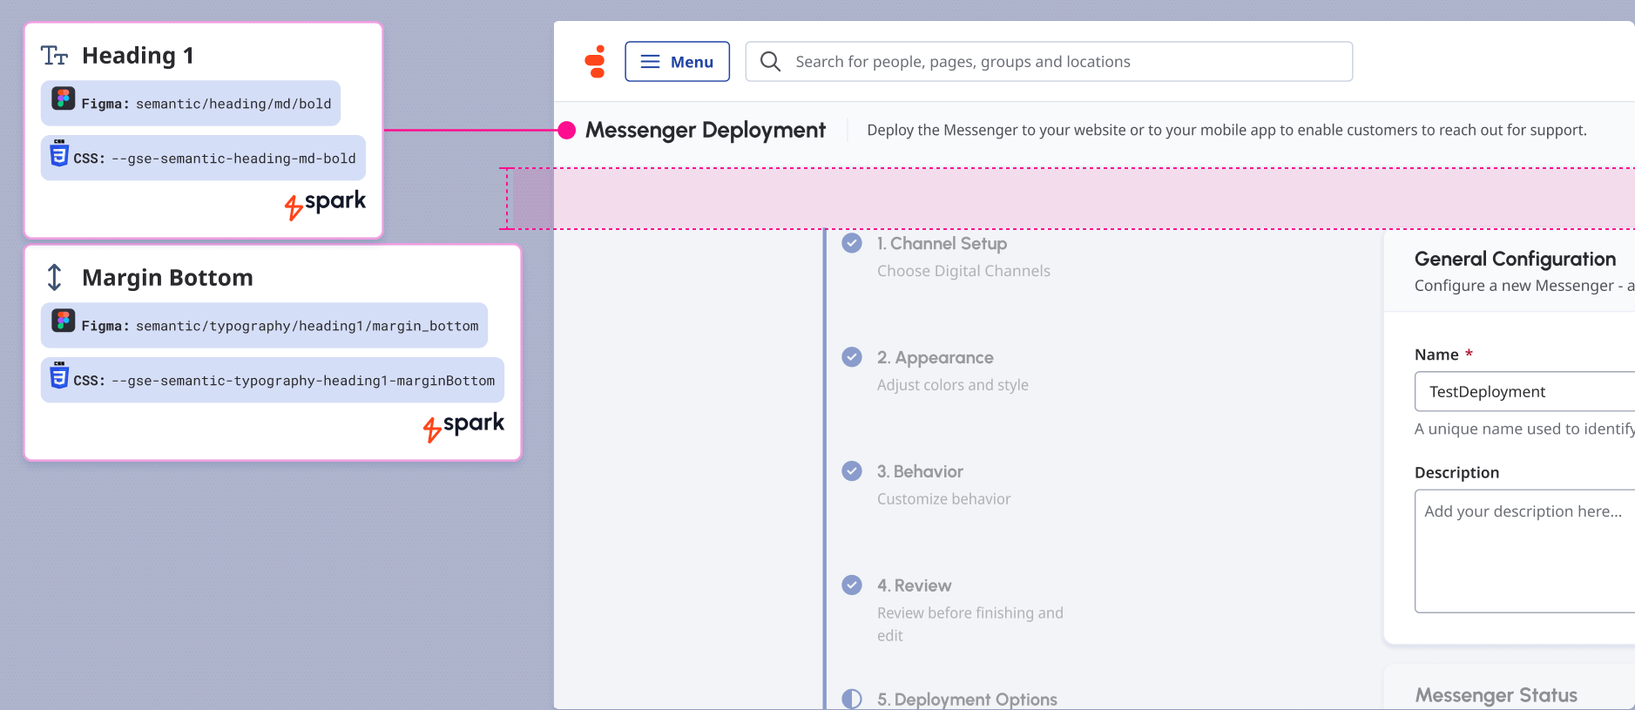Click 'Choose Digital Channels' subtitle
1635x710 pixels.
tap(963, 271)
